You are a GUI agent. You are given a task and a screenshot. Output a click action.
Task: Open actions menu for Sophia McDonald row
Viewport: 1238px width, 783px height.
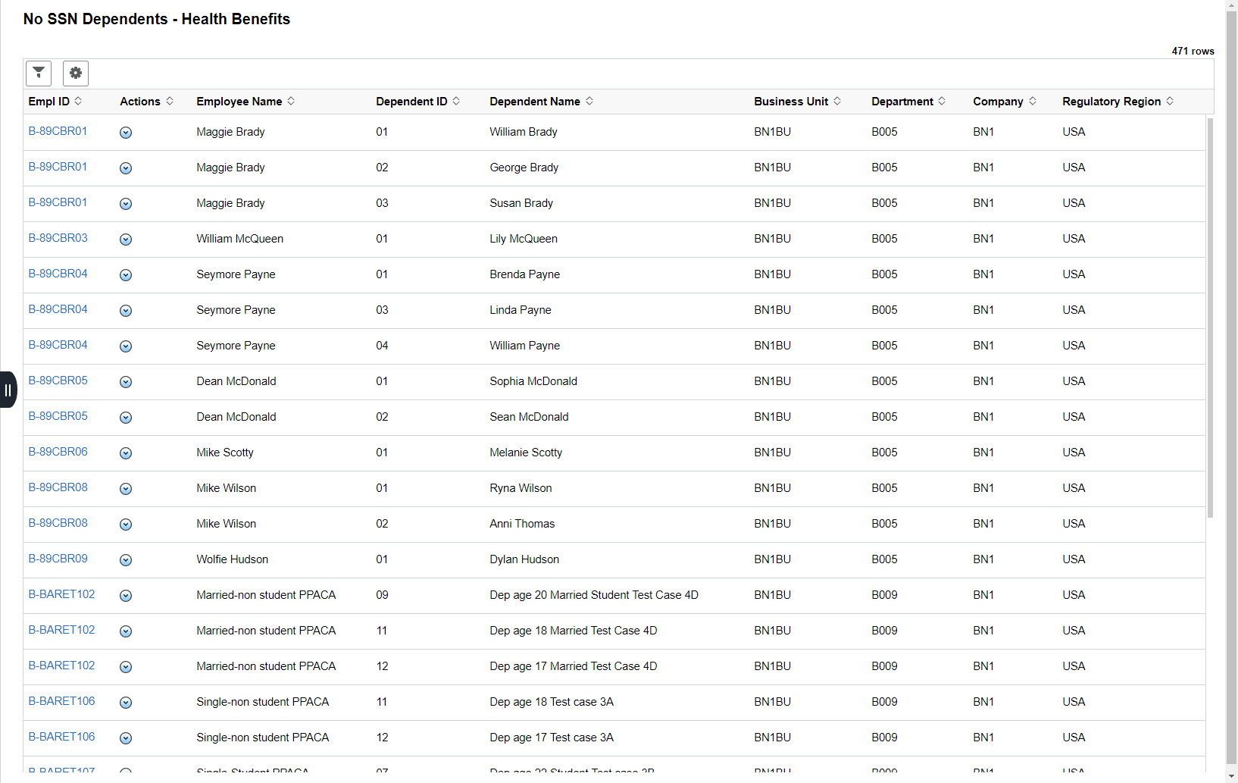pos(126,382)
